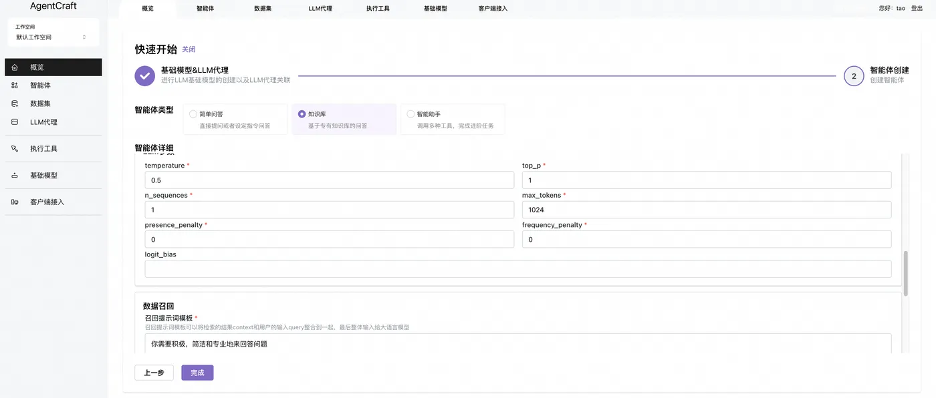Click the frequency_penalty input field
Image resolution: width=936 pixels, height=398 pixels.
[707, 239]
